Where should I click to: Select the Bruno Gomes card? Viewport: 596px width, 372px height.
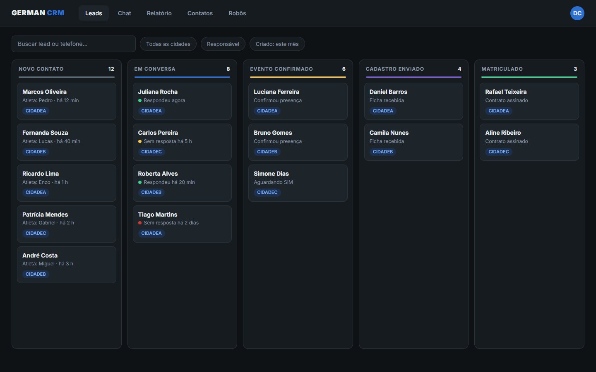tap(298, 142)
